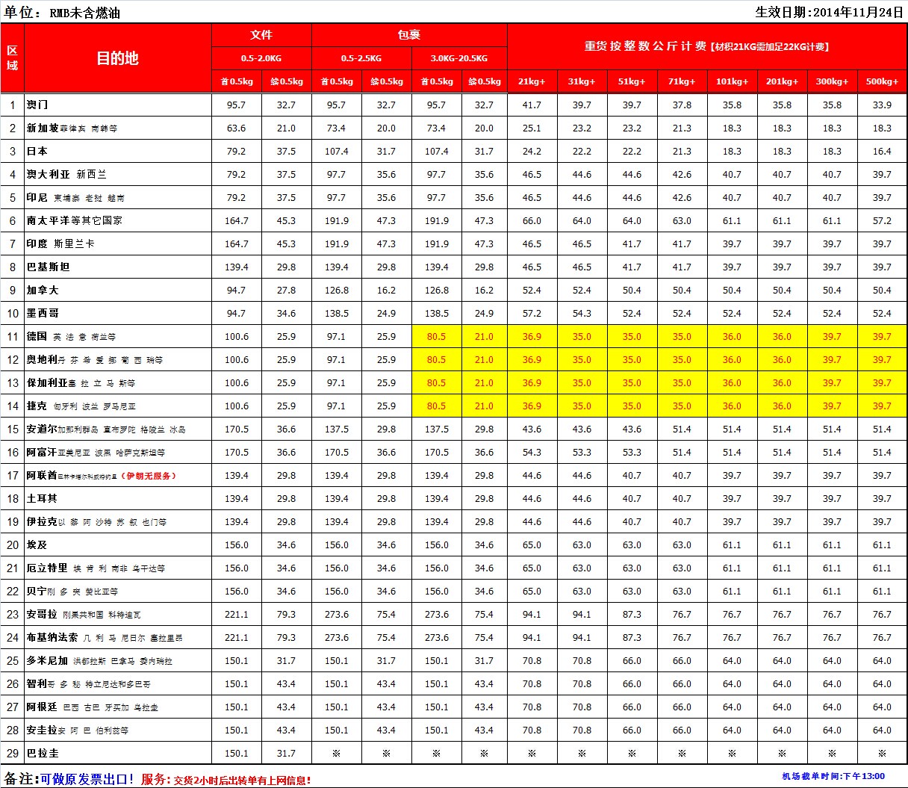
Task: Select the 加拿大 destination cell
Action: point(43,291)
